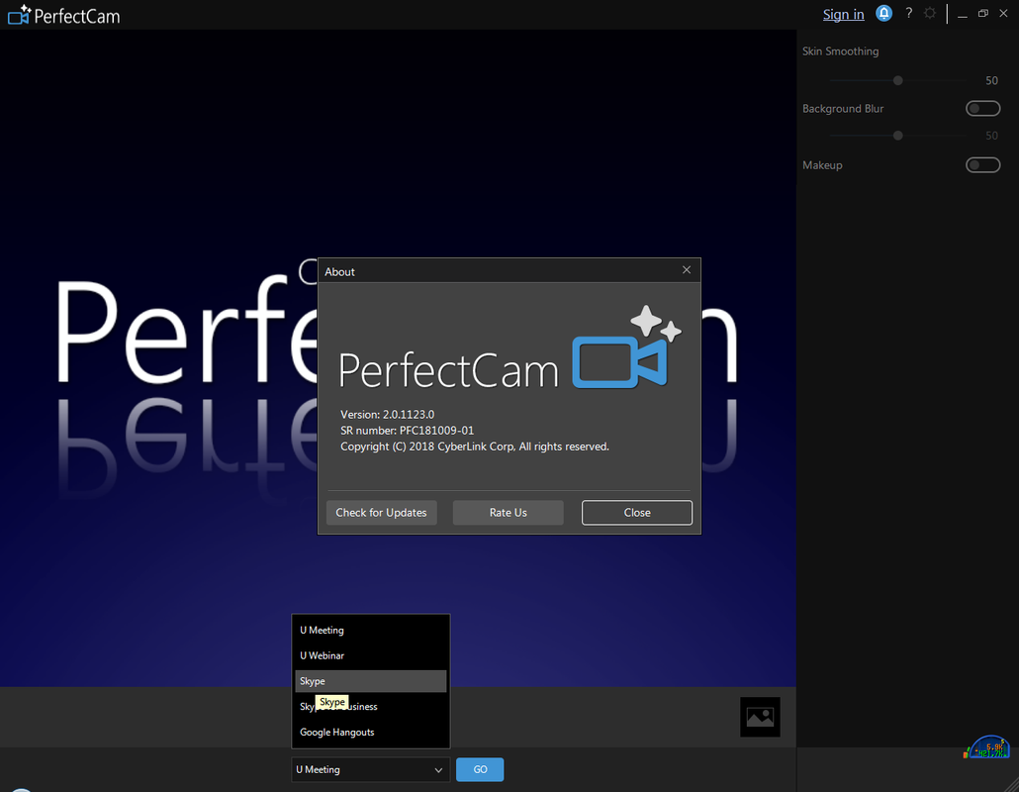Screen dimensions: 1019x792
Task: Adjust the Skin Smoothing slider
Action: click(x=897, y=80)
